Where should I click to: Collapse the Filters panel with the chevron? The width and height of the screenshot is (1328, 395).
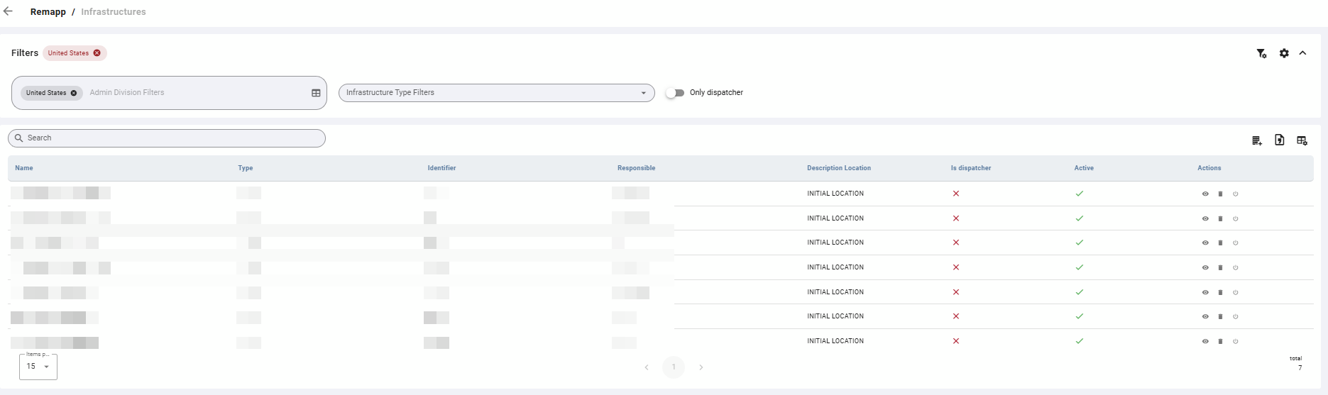[x=1302, y=53]
